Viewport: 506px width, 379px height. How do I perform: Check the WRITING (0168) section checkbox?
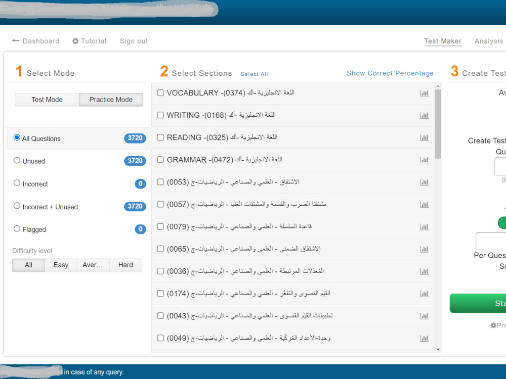[x=160, y=115]
